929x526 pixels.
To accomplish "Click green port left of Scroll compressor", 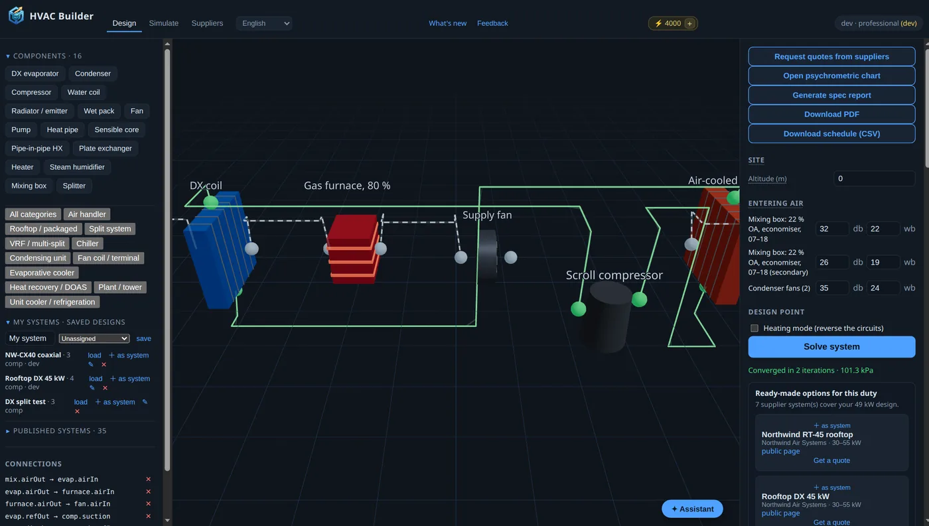I will (x=579, y=308).
